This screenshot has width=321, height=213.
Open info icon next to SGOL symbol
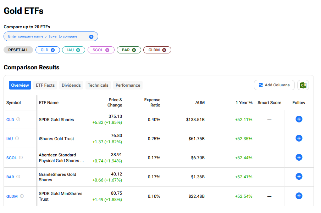21,158
